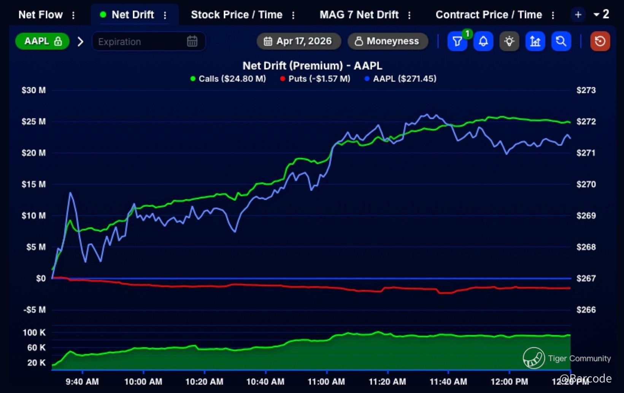624x393 pixels.
Task: Focus the Expiration input field
Action: [149, 41]
